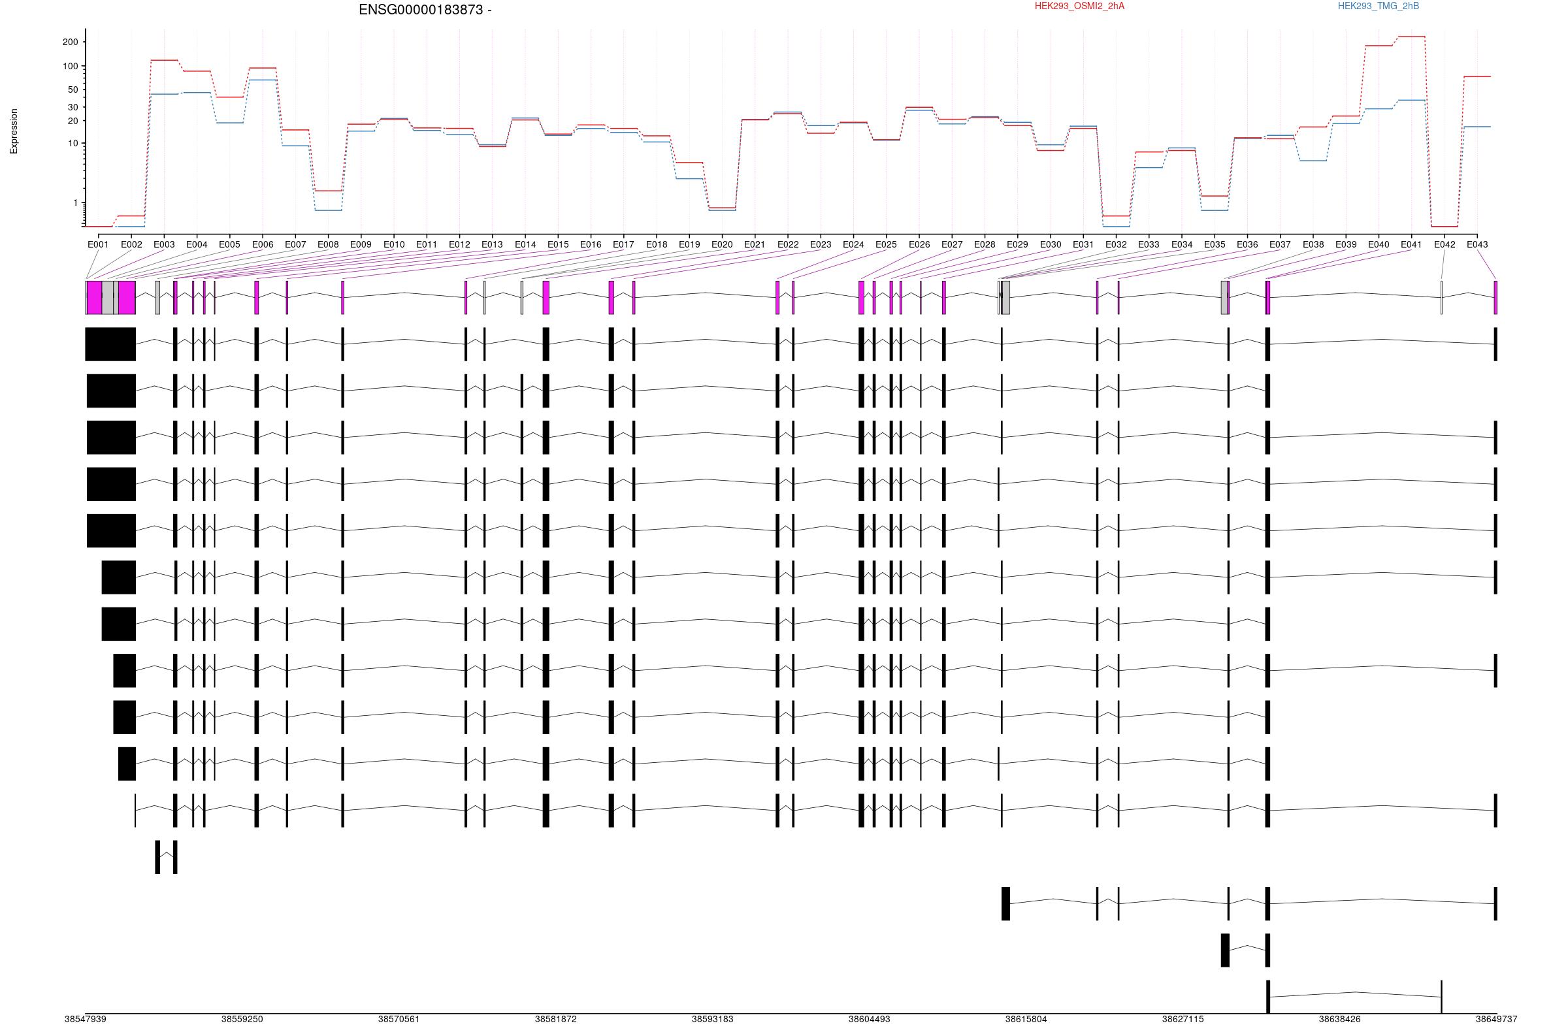Viewport: 1568px width, 1032px height.
Task: Click y-axis tick value 1
Action: click(75, 204)
